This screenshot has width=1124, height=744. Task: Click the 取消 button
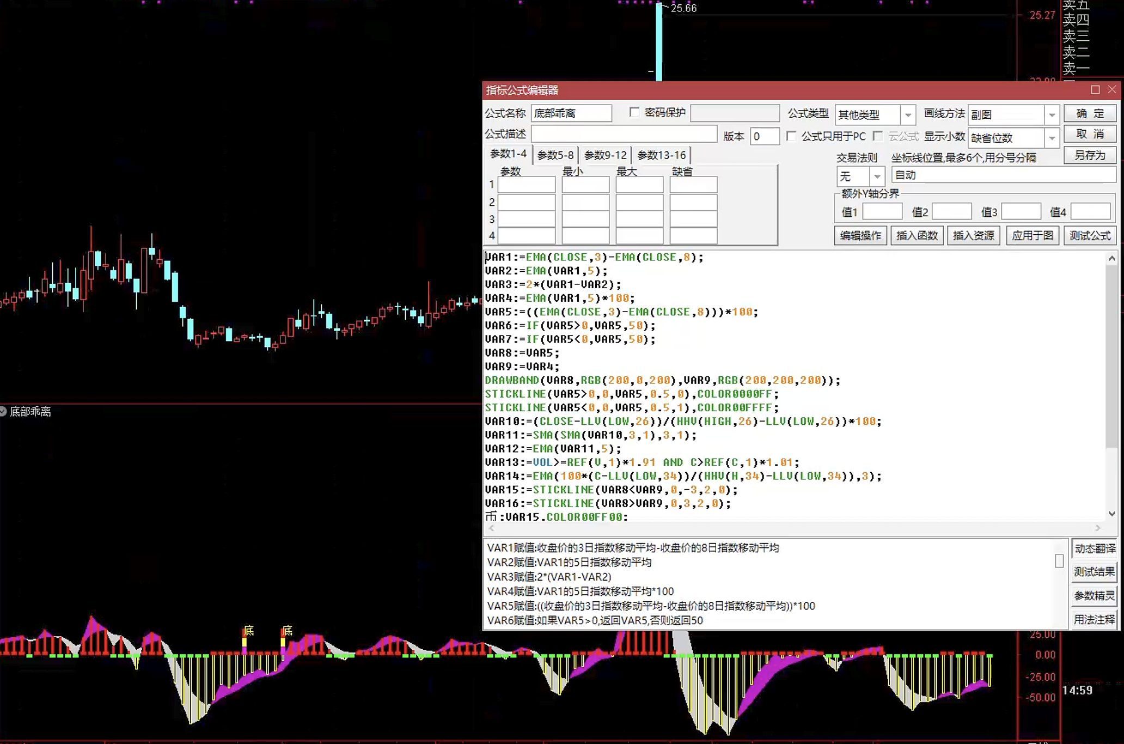(x=1090, y=134)
